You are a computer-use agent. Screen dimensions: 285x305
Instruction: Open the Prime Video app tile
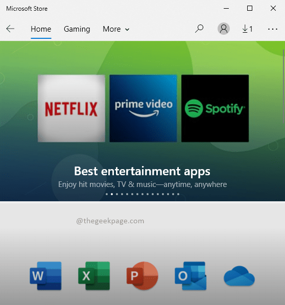point(144,108)
